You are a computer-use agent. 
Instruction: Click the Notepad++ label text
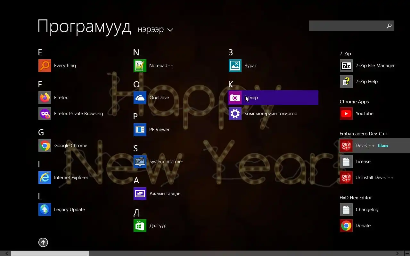(161, 66)
